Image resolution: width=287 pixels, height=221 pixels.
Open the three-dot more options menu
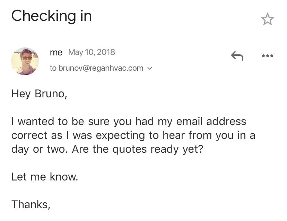click(x=267, y=56)
